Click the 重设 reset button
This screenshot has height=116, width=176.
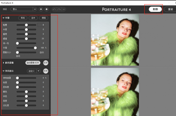[x=170, y=9]
